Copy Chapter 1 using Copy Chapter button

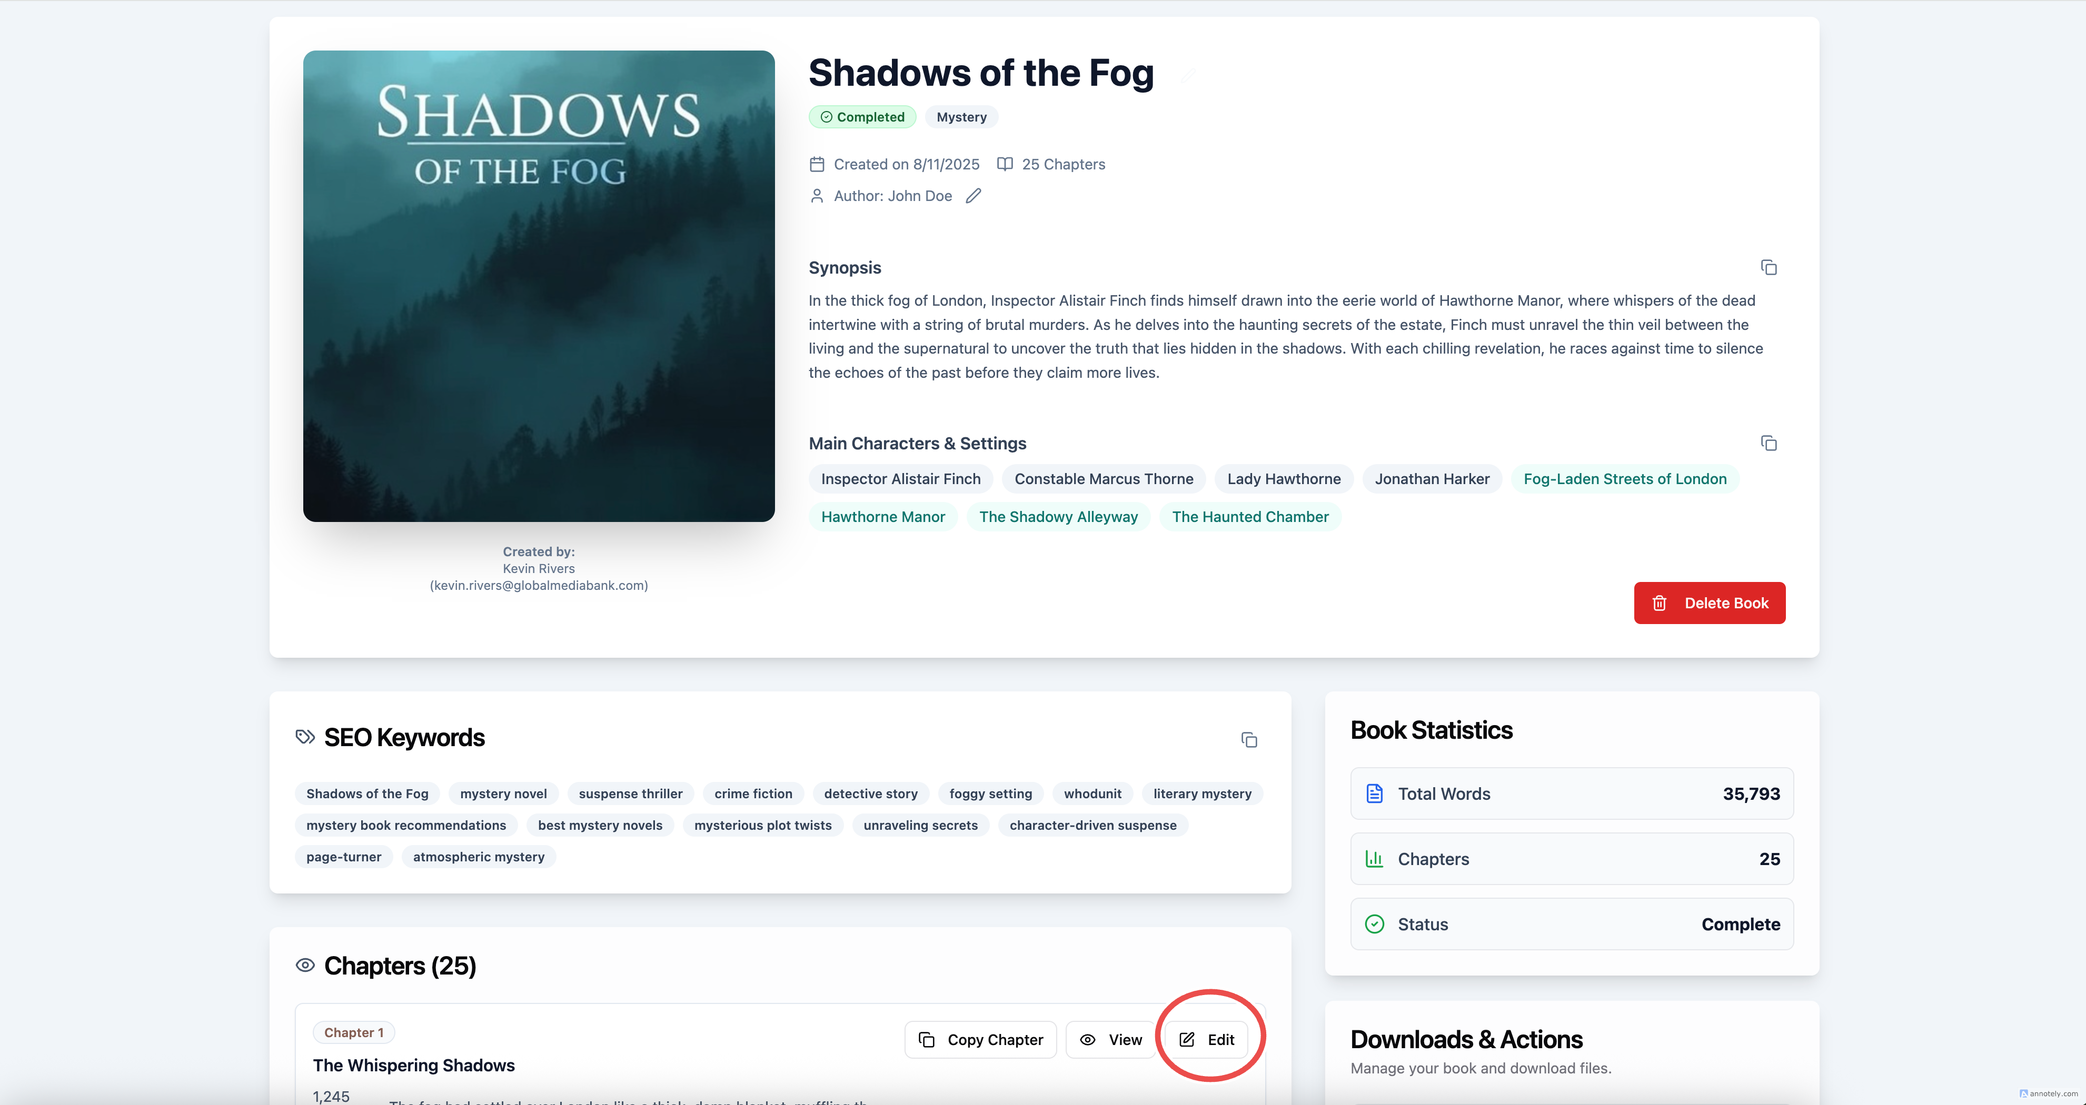point(981,1039)
